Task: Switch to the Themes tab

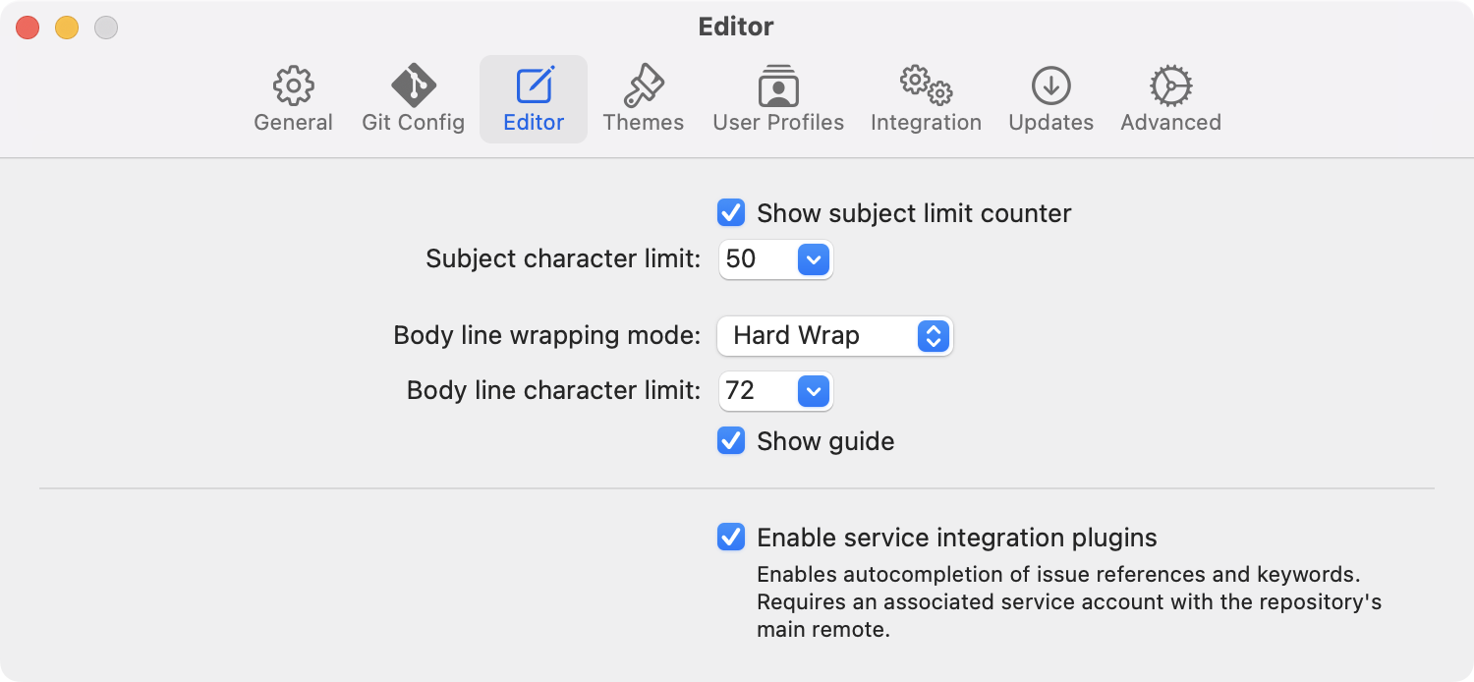Action: (x=644, y=98)
